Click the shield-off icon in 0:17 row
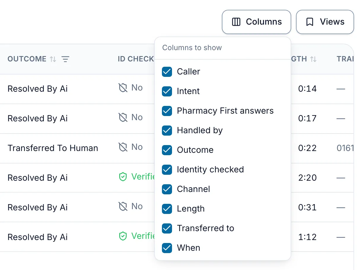Image resolution: width=363 pixels, height=270 pixels. coord(123,117)
